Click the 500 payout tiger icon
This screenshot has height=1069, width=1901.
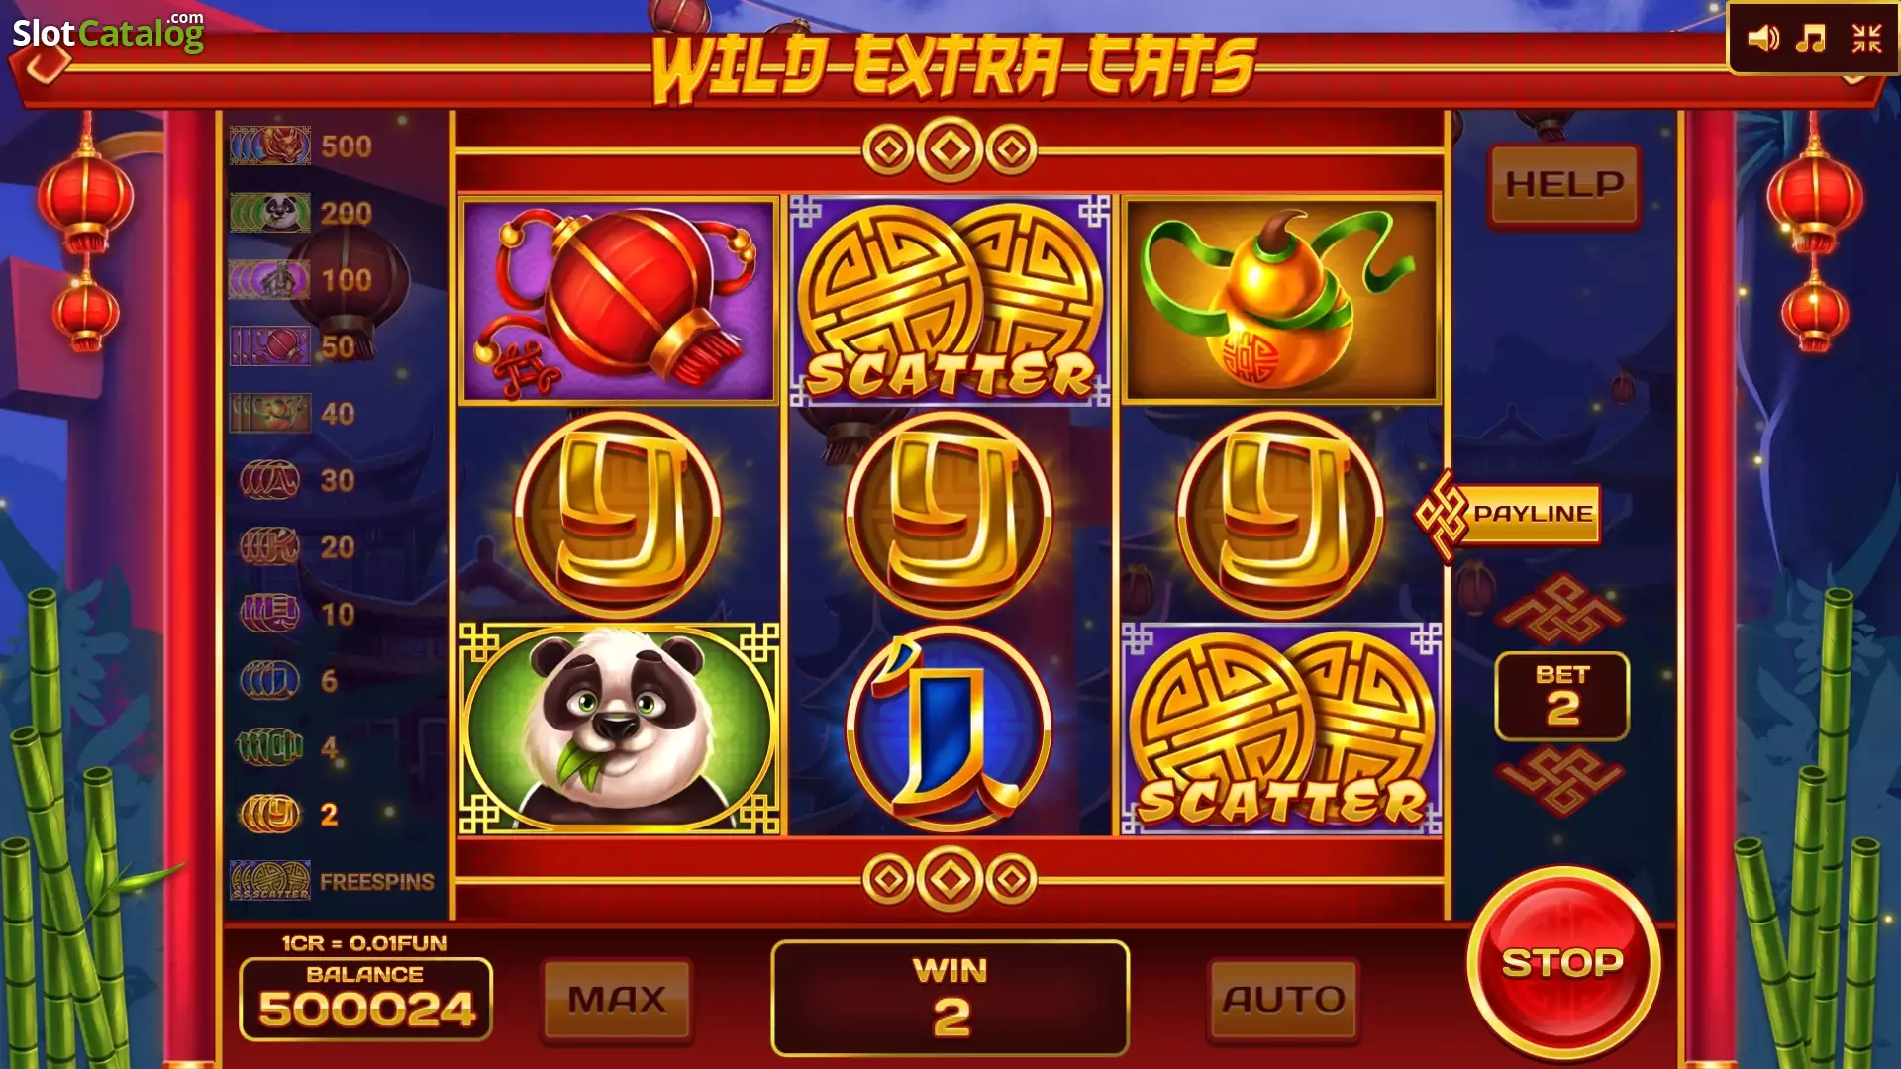click(270, 146)
